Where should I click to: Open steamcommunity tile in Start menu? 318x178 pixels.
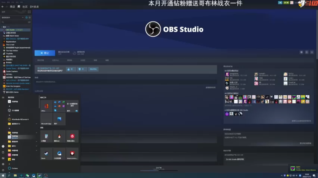point(72,153)
